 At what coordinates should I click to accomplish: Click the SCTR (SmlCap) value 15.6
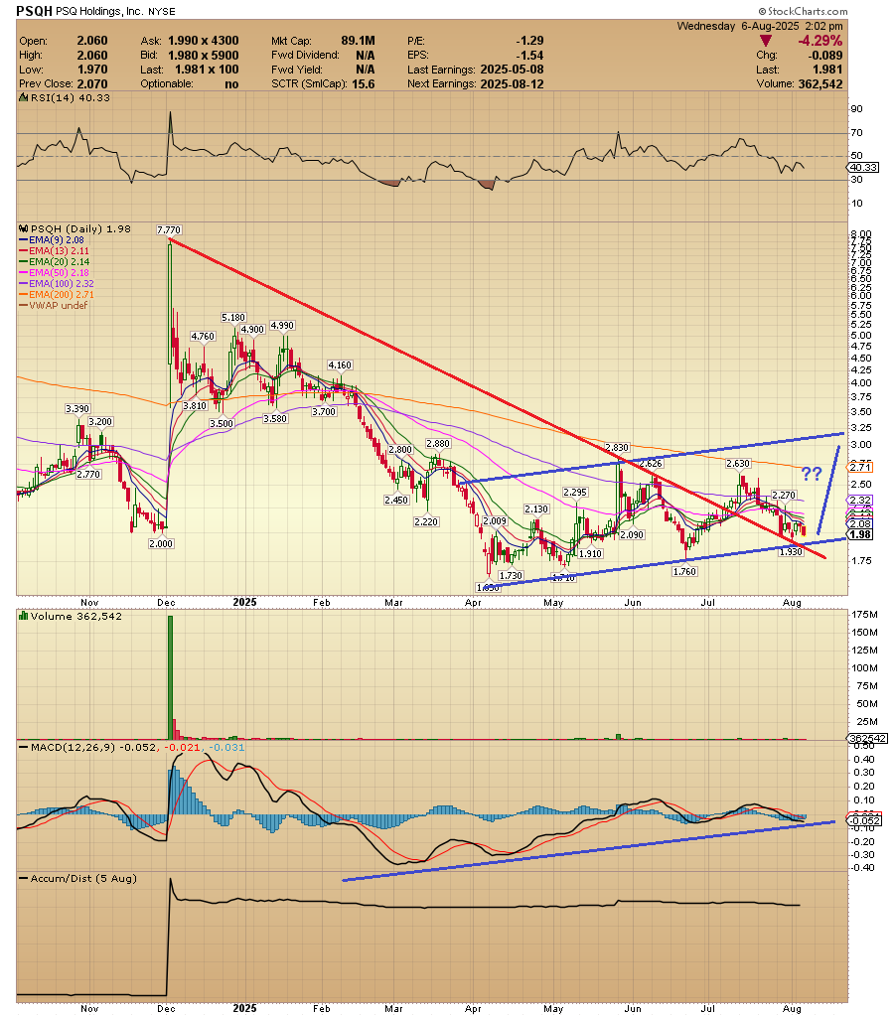(x=363, y=84)
